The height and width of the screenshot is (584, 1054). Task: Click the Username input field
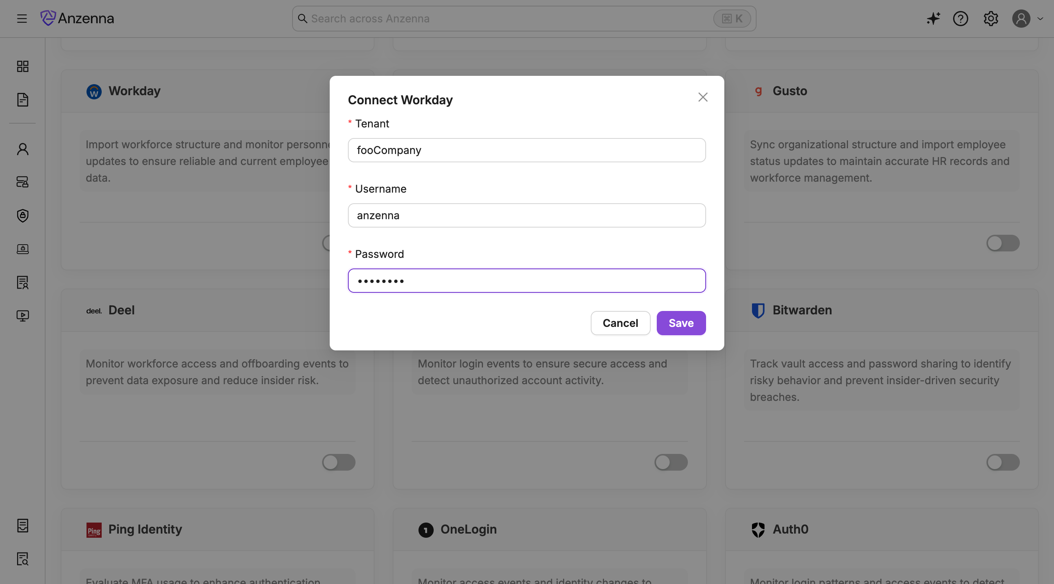pyautogui.click(x=527, y=215)
